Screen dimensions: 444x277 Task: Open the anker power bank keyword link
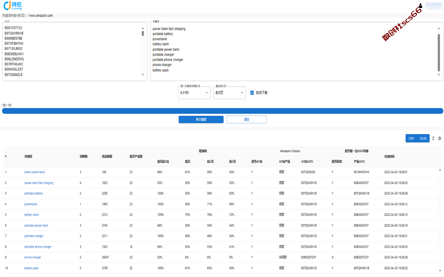tap(35, 172)
